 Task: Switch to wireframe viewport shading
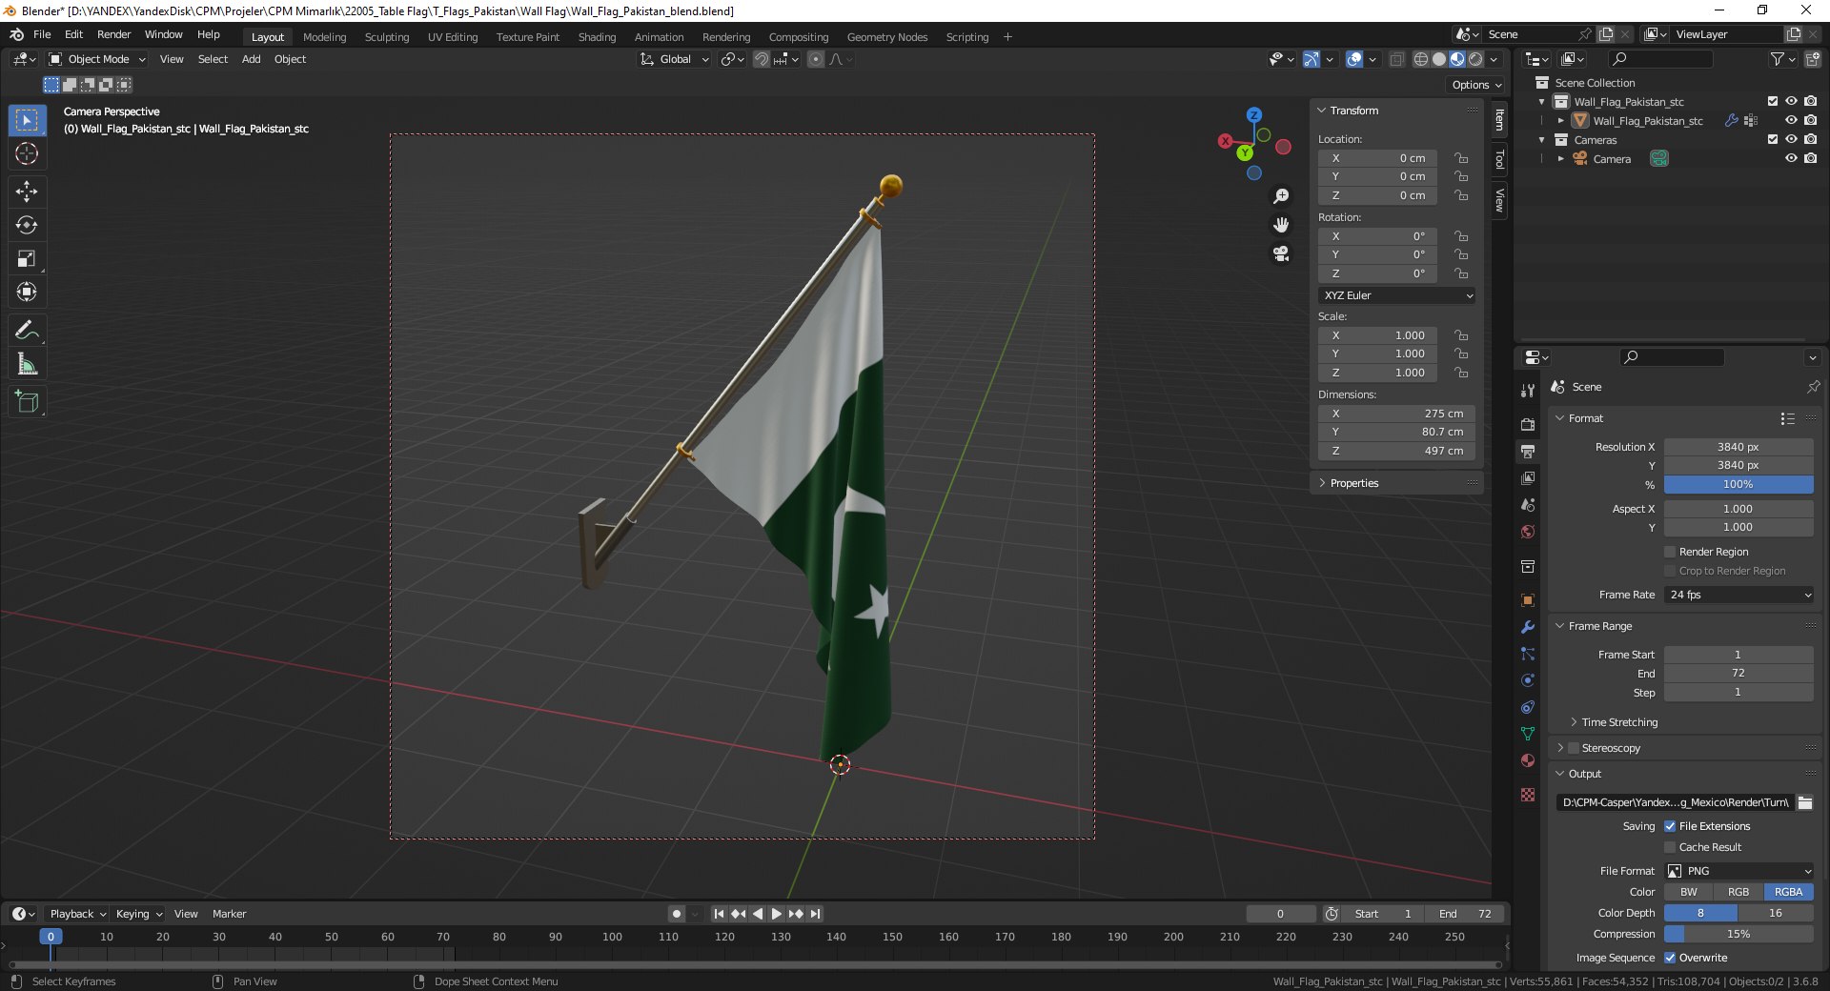pos(1421,59)
